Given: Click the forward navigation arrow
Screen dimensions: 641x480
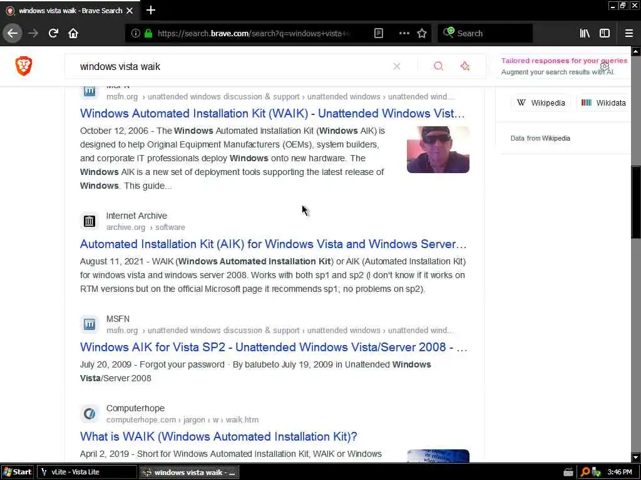Looking at the screenshot, I should tap(33, 33).
